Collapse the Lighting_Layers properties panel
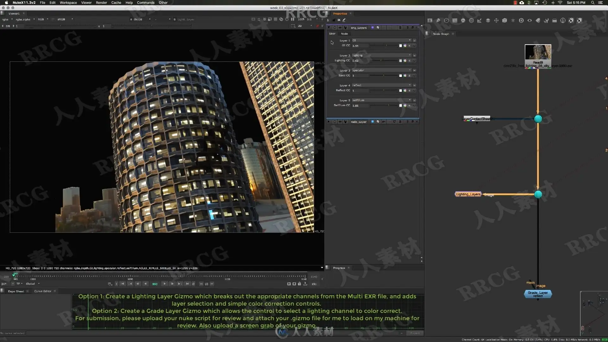The image size is (608, 342). 329,28
